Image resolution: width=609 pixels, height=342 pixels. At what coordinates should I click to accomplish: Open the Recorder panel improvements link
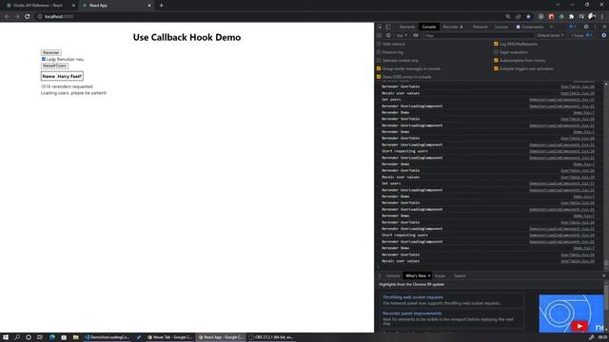coord(412,313)
